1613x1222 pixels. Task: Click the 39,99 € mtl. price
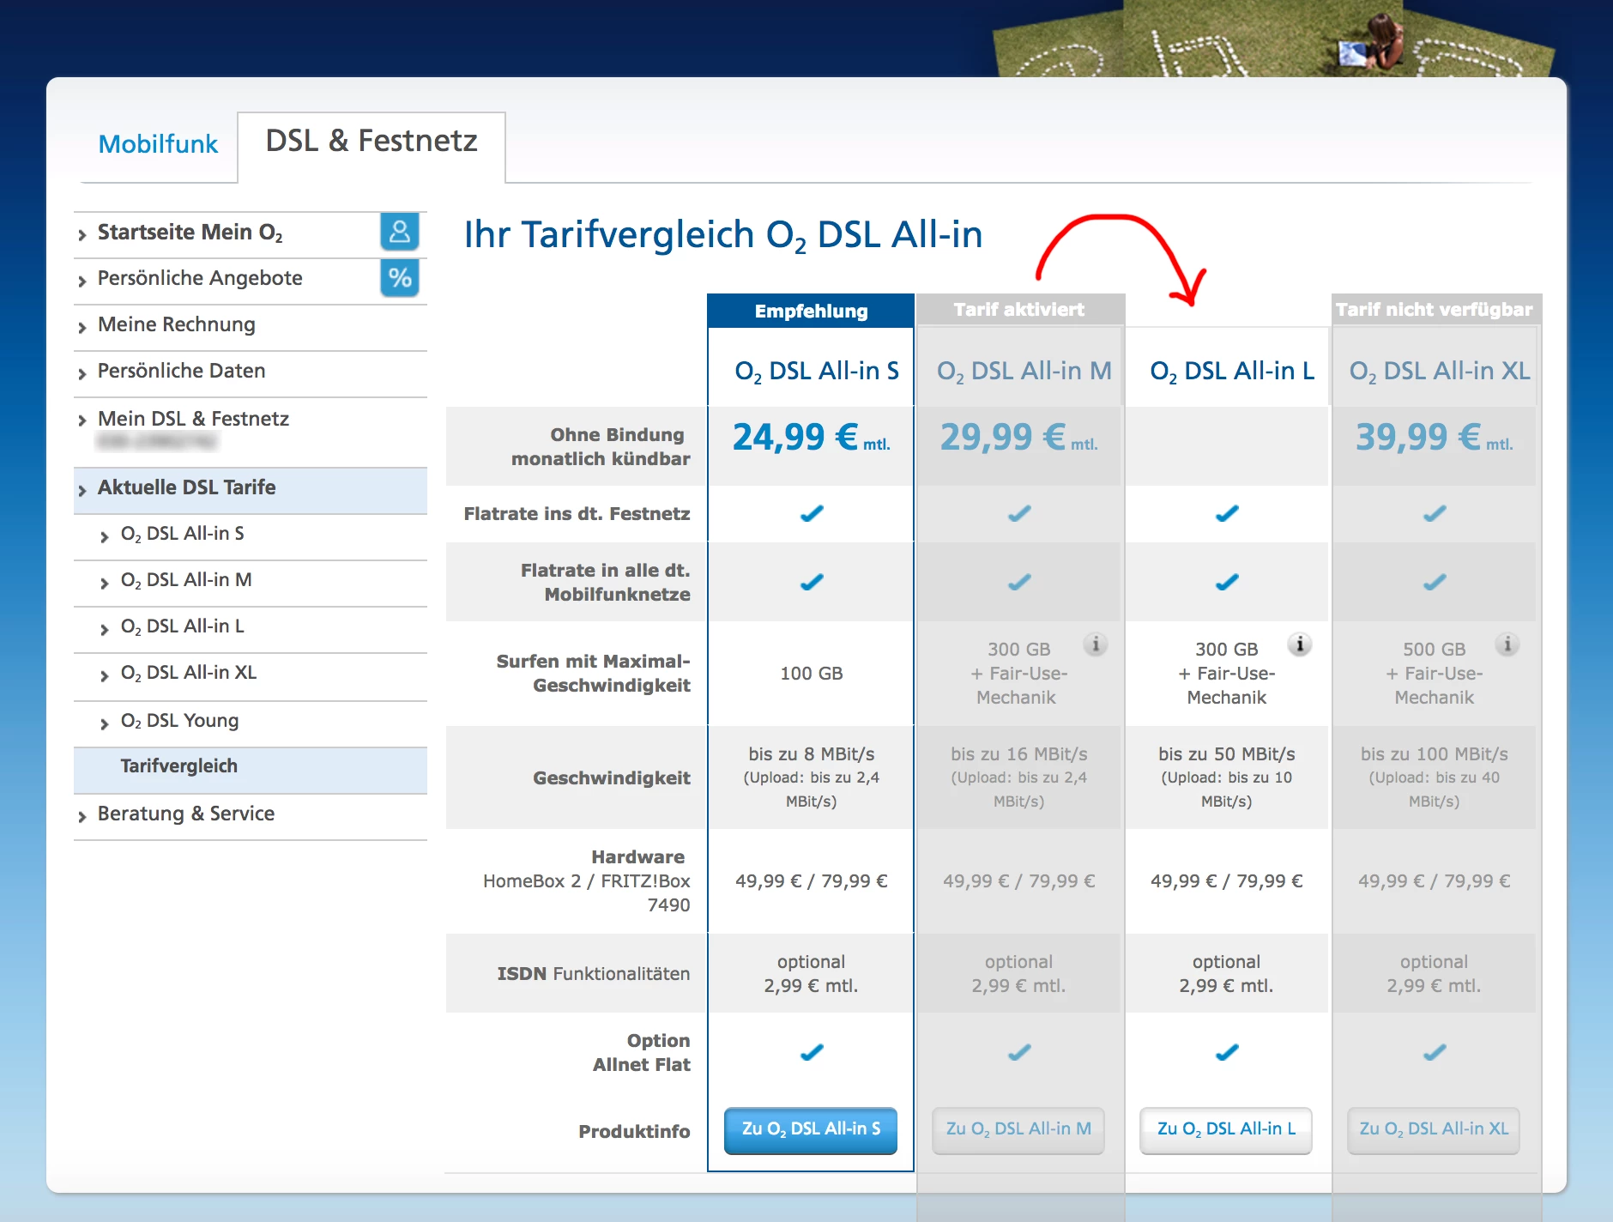(1434, 437)
